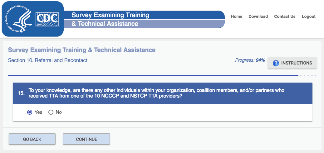
Task: Log out using Logout link
Action: (308, 17)
